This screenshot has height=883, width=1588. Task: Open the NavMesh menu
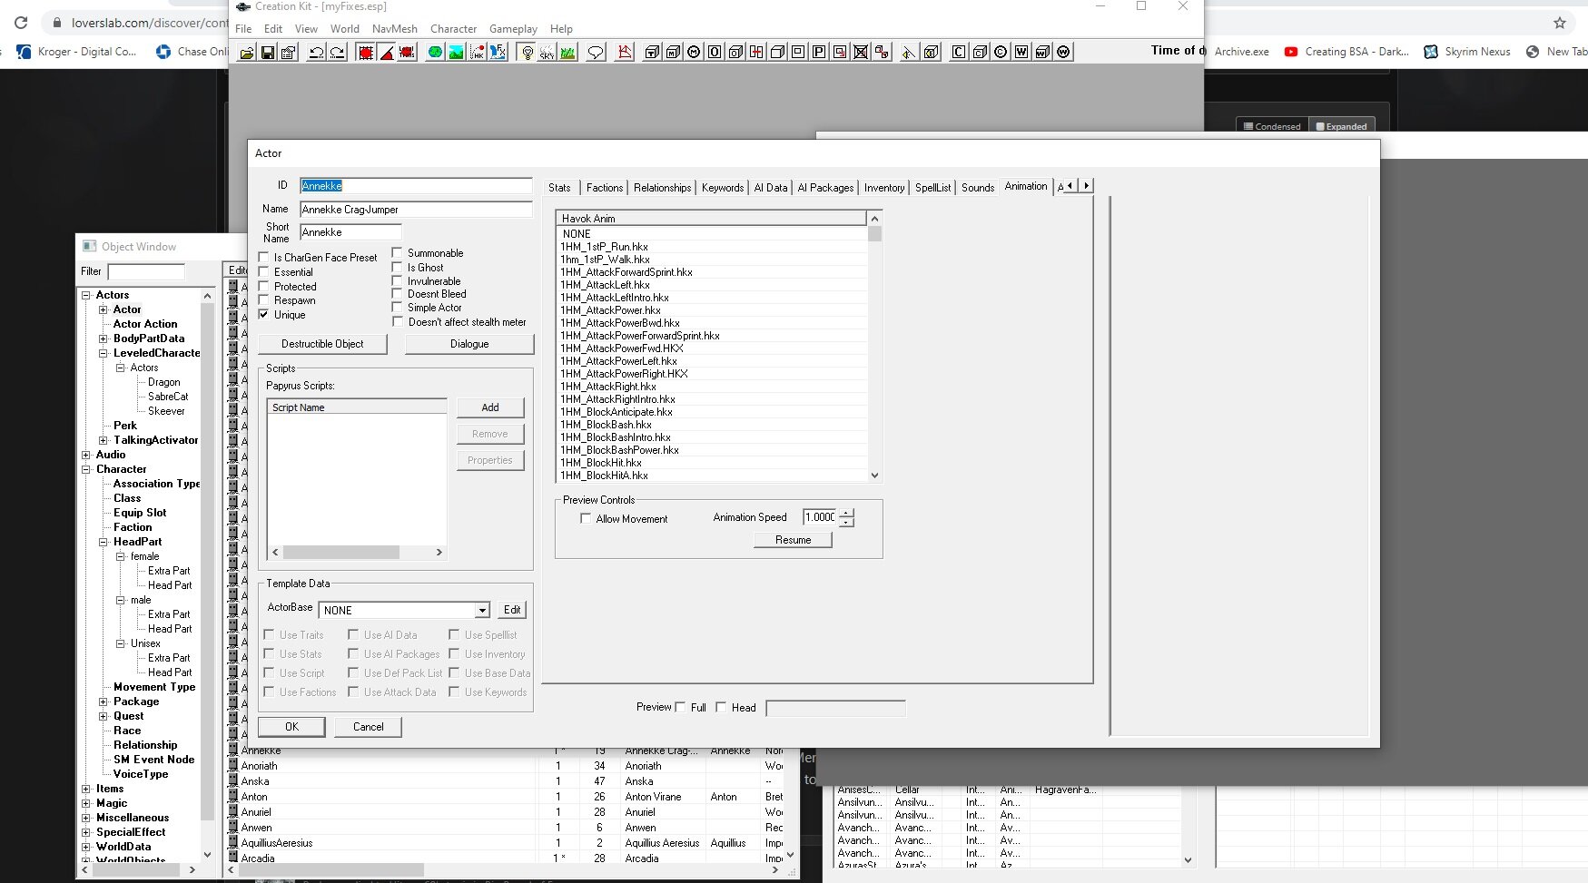(395, 29)
